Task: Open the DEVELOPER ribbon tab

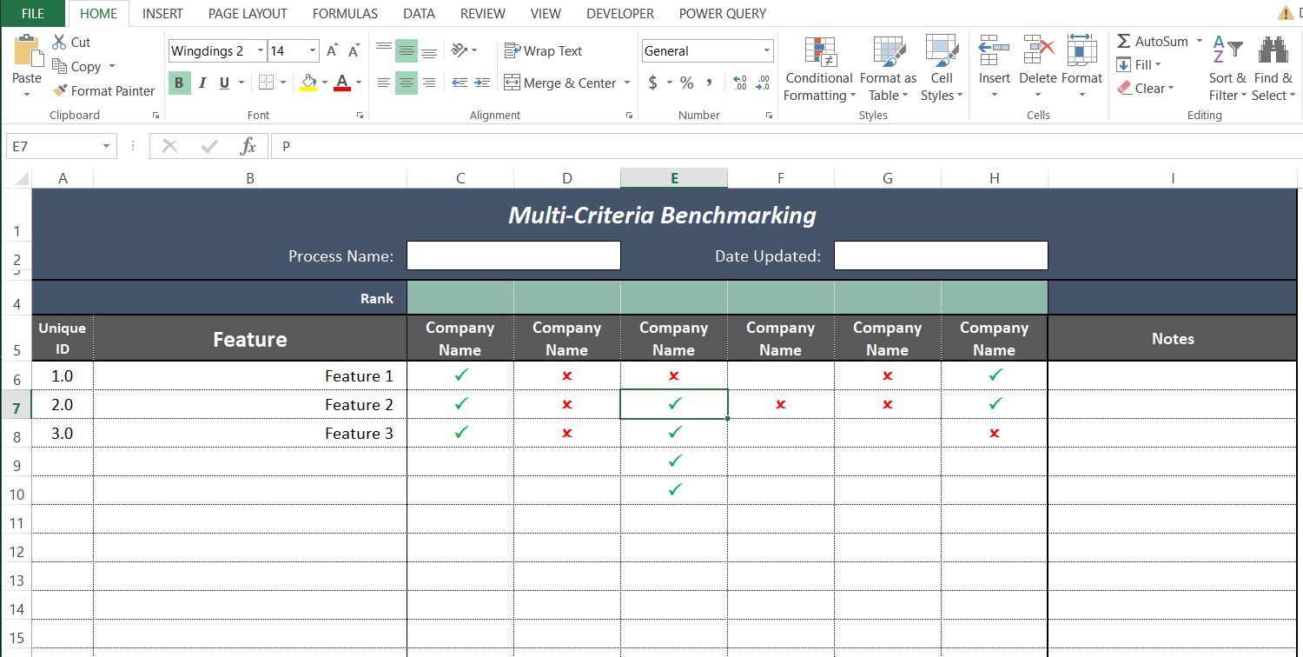Action: pos(619,13)
